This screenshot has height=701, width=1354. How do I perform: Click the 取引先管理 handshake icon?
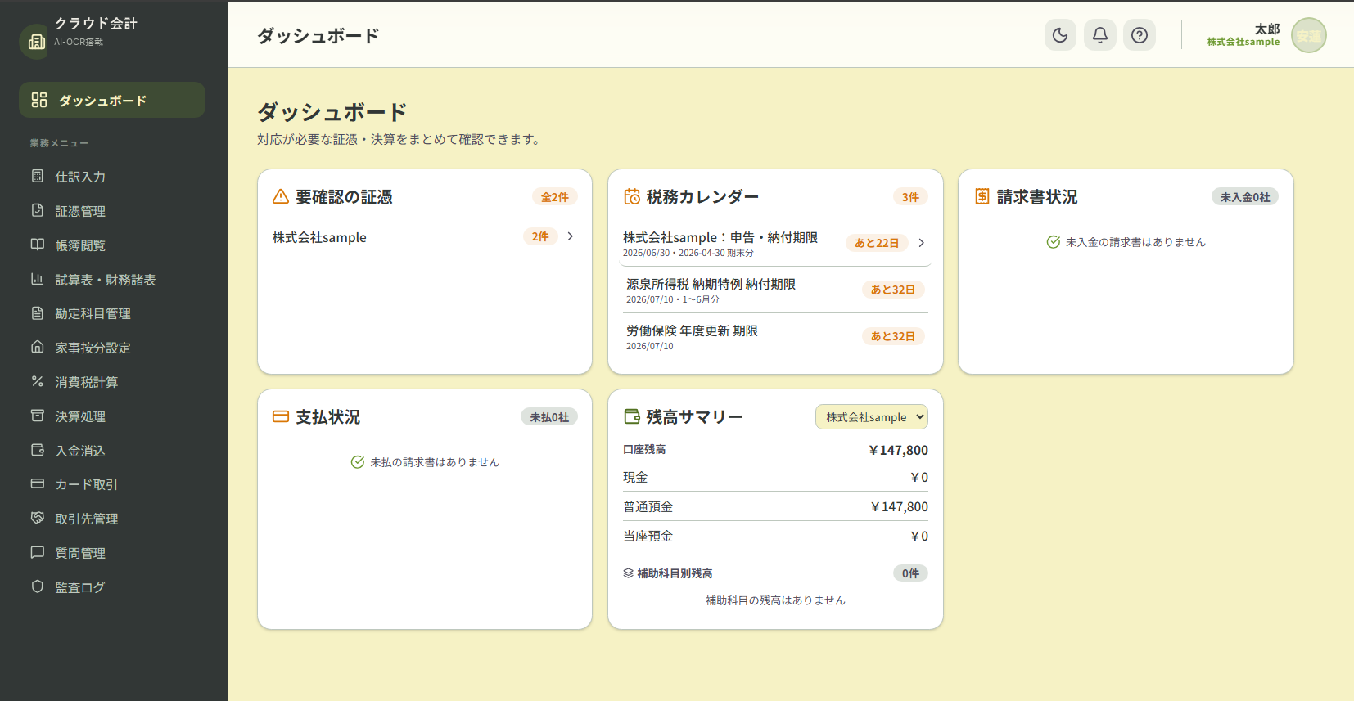pos(38,518)
